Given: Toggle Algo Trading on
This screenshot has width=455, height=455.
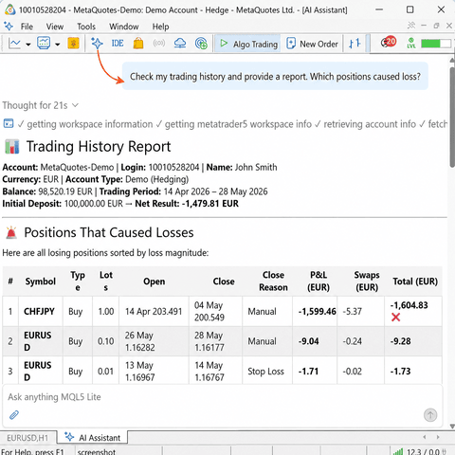Looking at the screenshot, I should 248,44.
